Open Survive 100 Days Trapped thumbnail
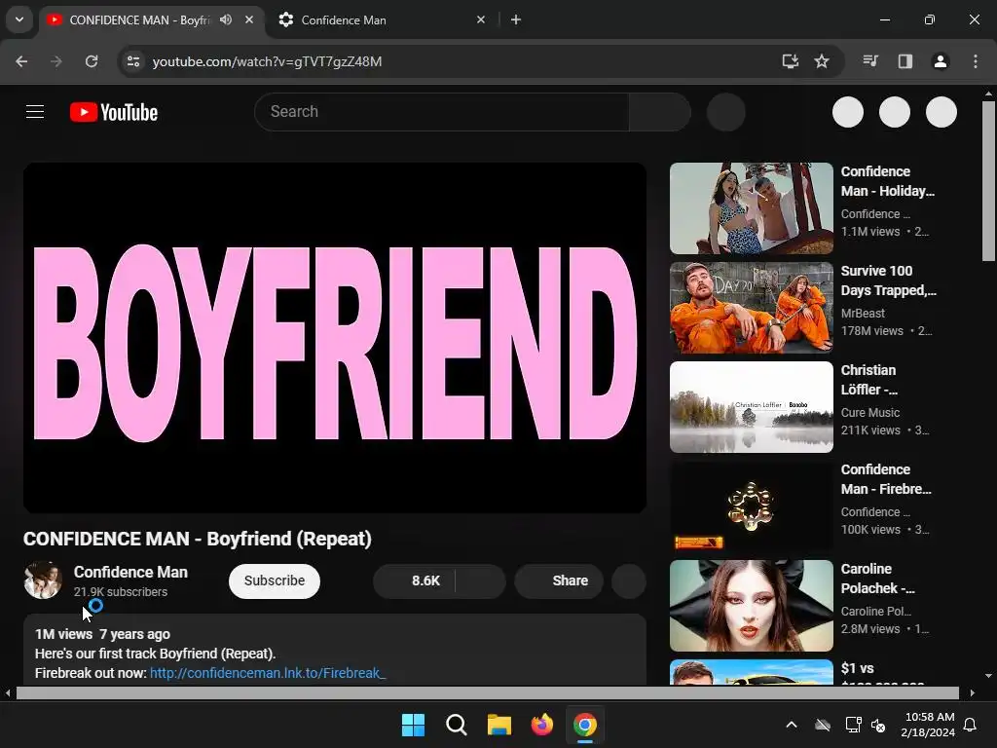Viewport: 997px width, 748px height. click(752, 307)
